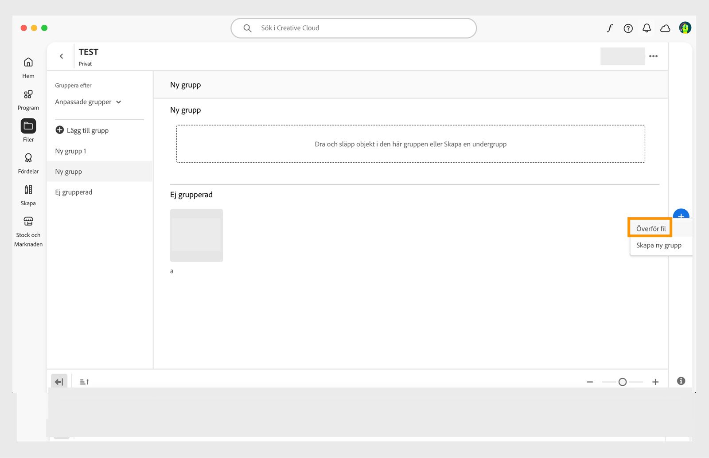Collapse the sidebar with the arrow icon

(59, 381)
